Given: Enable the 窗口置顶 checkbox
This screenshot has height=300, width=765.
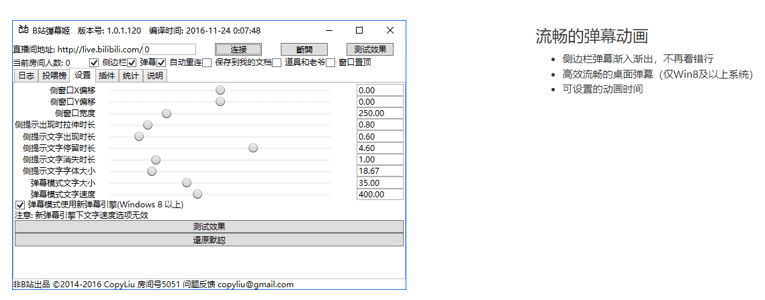Looking at the screenshot, I should tap(330, 62).
